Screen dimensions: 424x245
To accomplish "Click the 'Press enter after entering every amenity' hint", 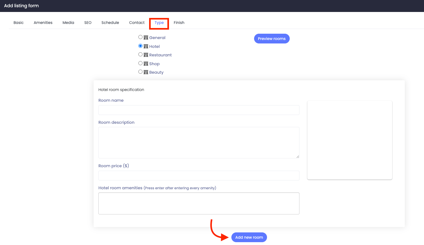I will [x=180, y=188].
